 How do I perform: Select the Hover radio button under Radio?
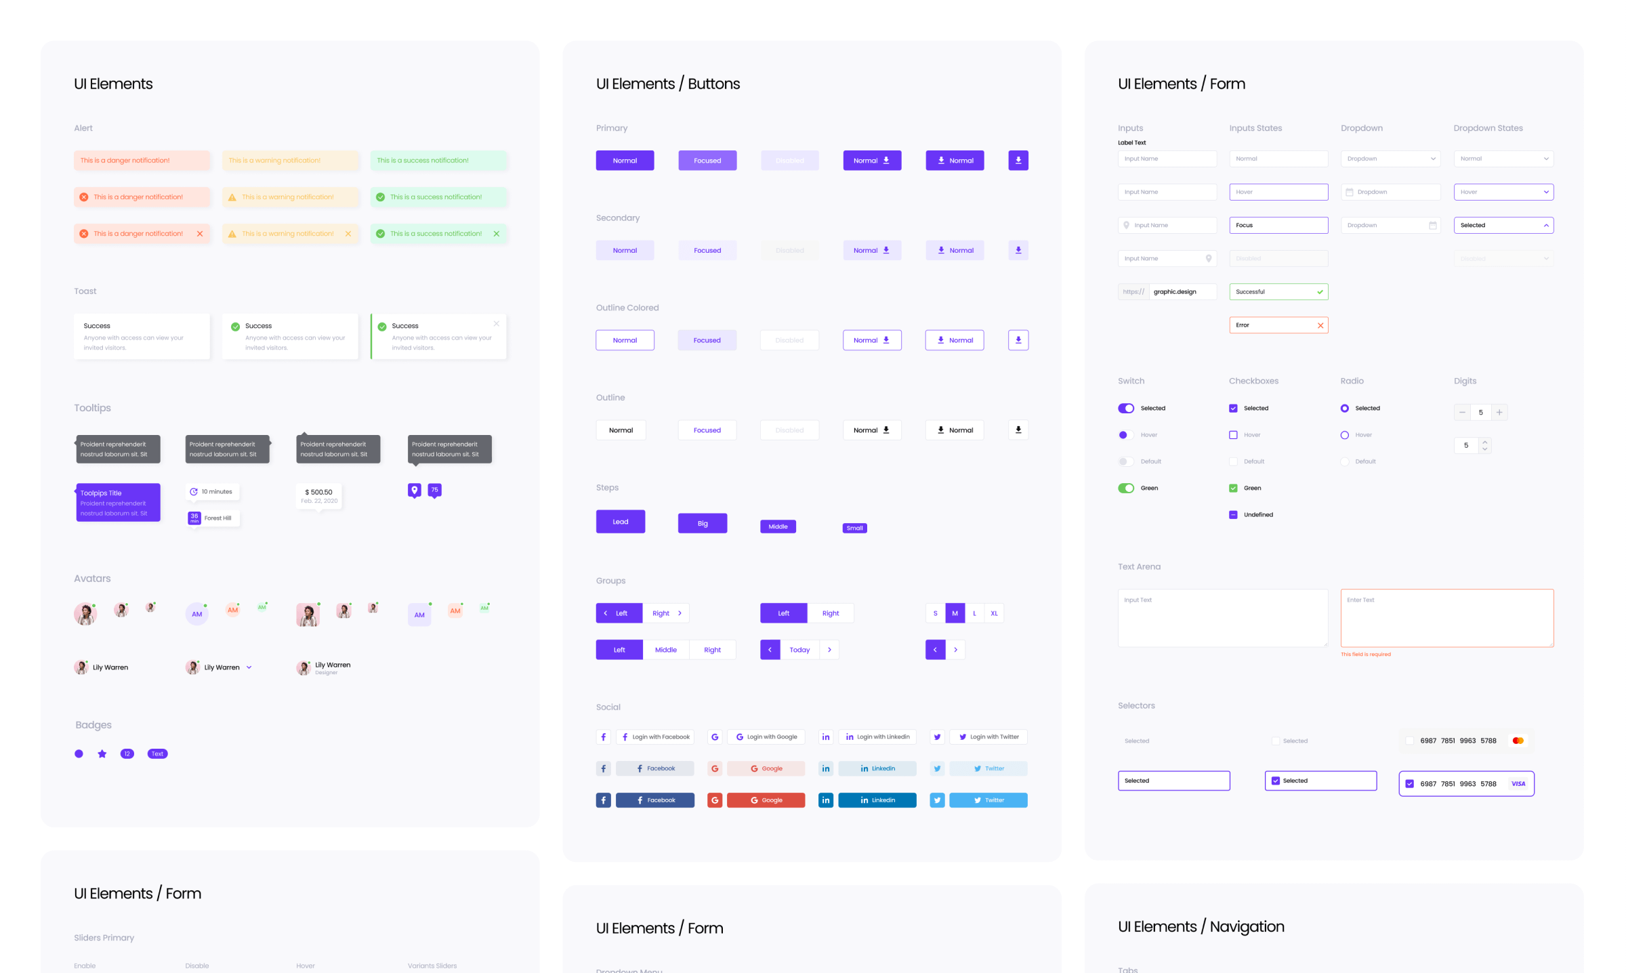pos(1344,434)
